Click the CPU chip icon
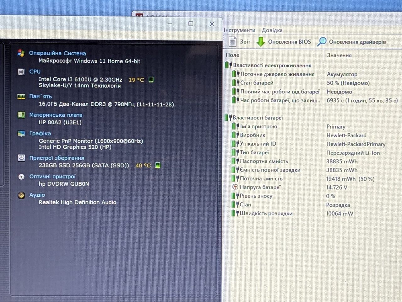 [x=21, y=72]
